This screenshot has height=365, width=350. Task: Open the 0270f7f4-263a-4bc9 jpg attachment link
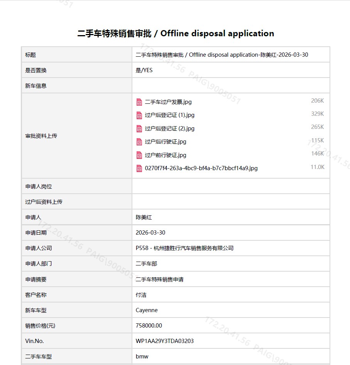(x=201, y=168)
